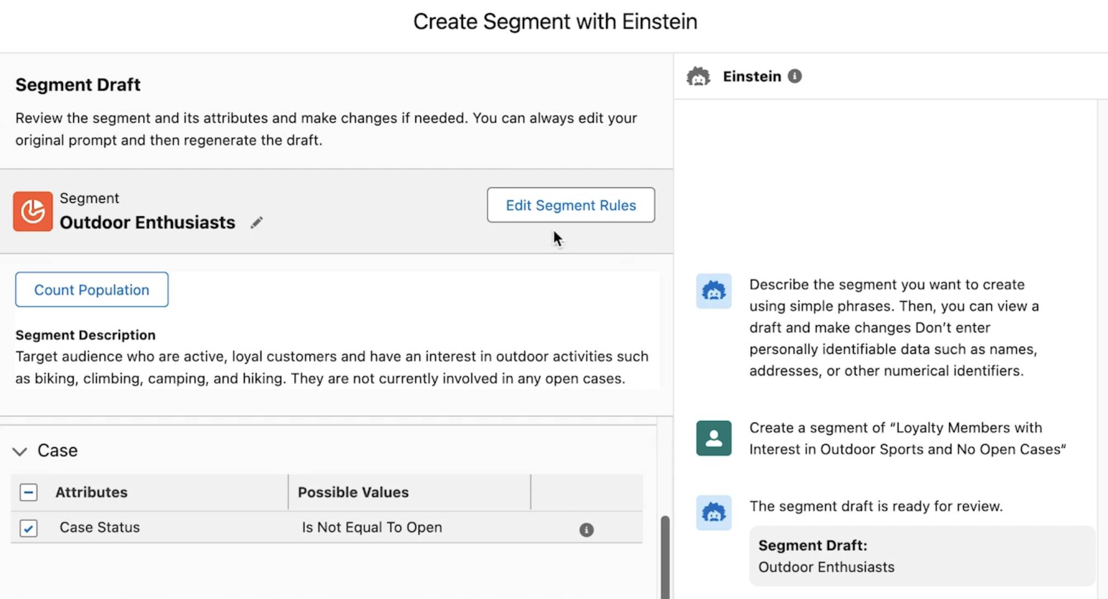The image size is (1108, 599).
Task: Click the "Segment Description" heading
Action: (85, 335)
